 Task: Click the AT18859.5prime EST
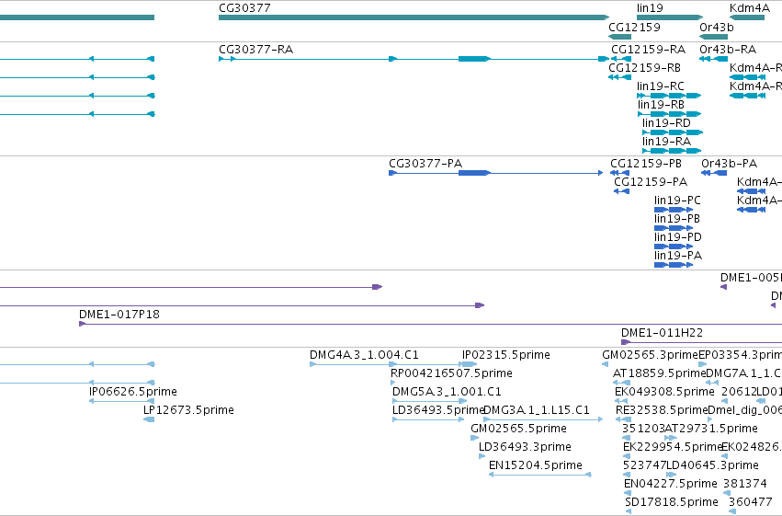pyautogui.click(x=622, y=384)
